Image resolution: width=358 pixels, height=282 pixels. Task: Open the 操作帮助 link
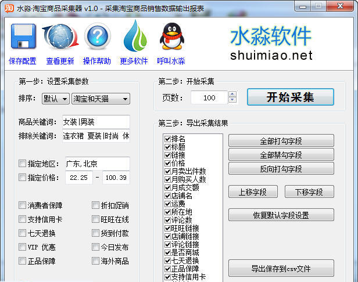[x=97, y=61]
